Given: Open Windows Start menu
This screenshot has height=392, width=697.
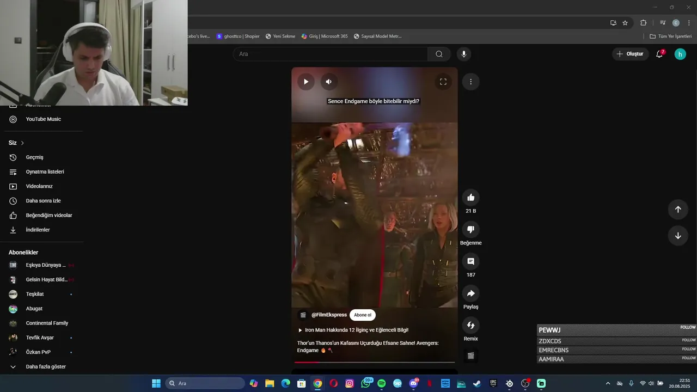Looking at the screenshot, I should pyautogui.click(x=156, y=383).
